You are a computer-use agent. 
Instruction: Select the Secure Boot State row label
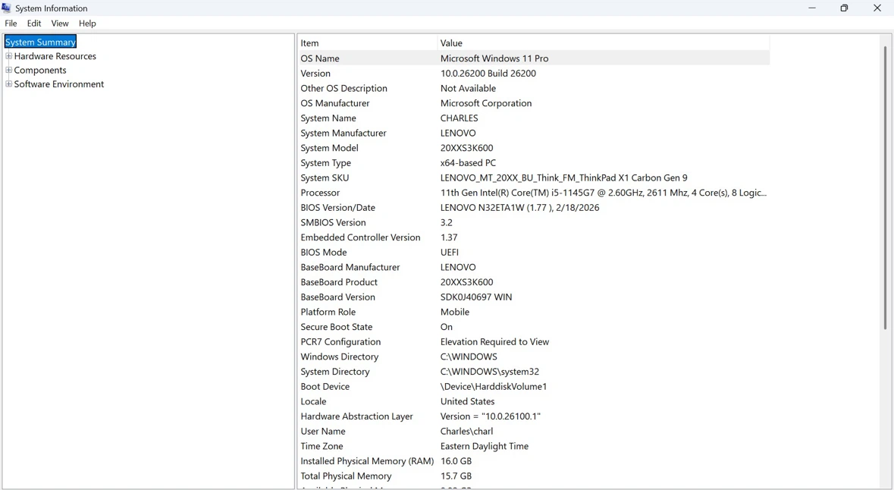(x=337, y=327)
